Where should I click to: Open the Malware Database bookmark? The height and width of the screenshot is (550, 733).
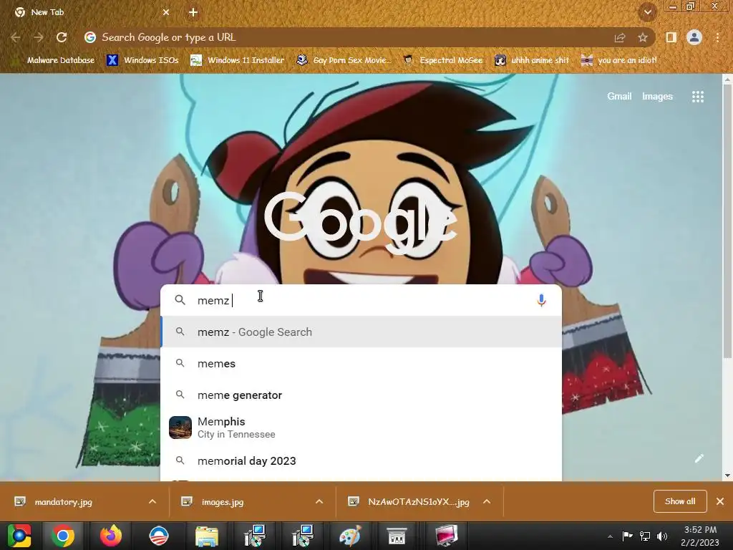[52, 60]
